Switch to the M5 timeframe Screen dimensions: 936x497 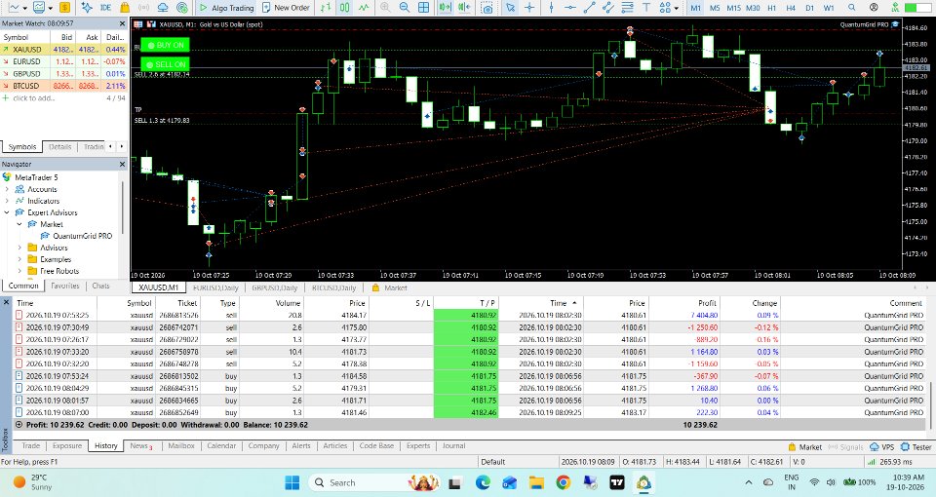pos(715,8)
